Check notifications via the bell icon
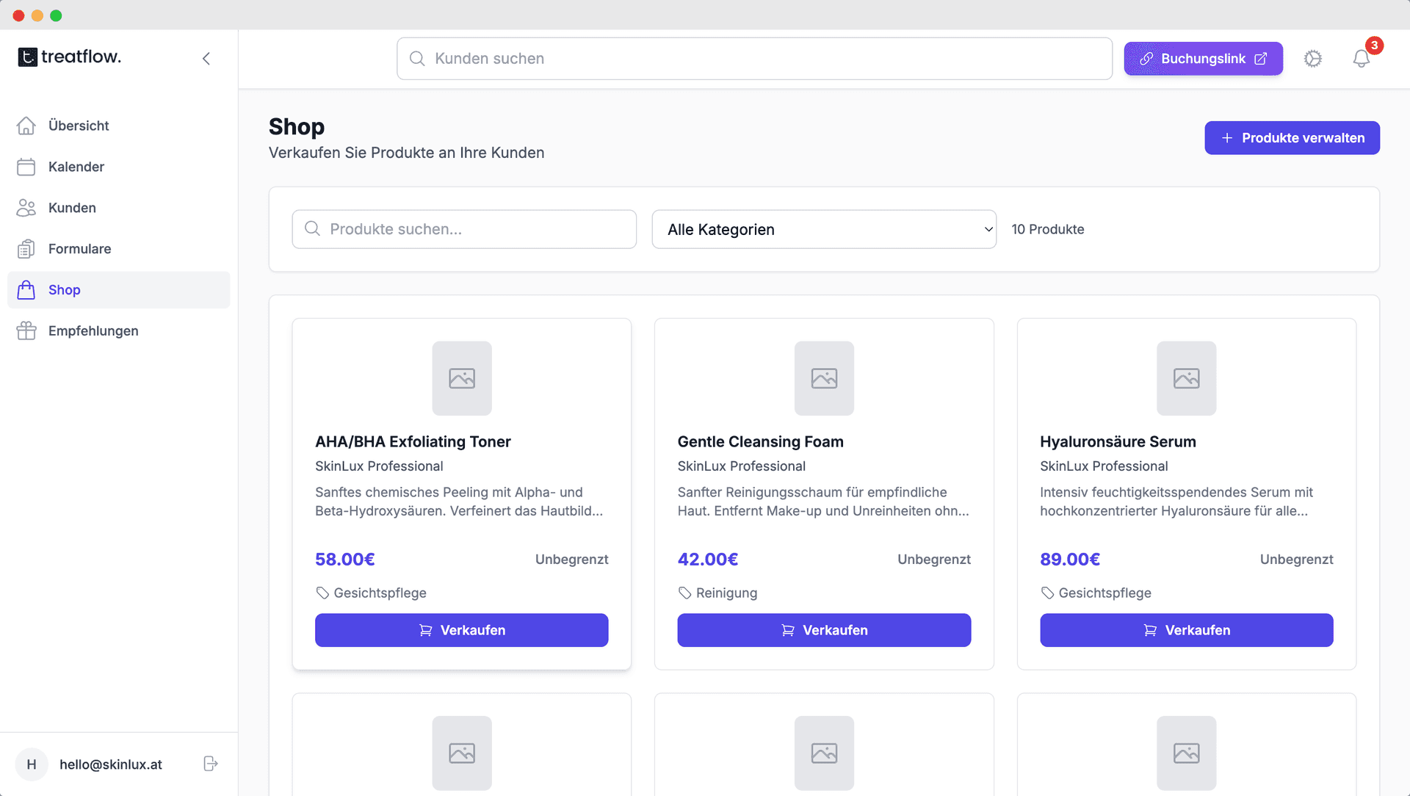This screenshot has width=1410, height=796. (1362, 59)
